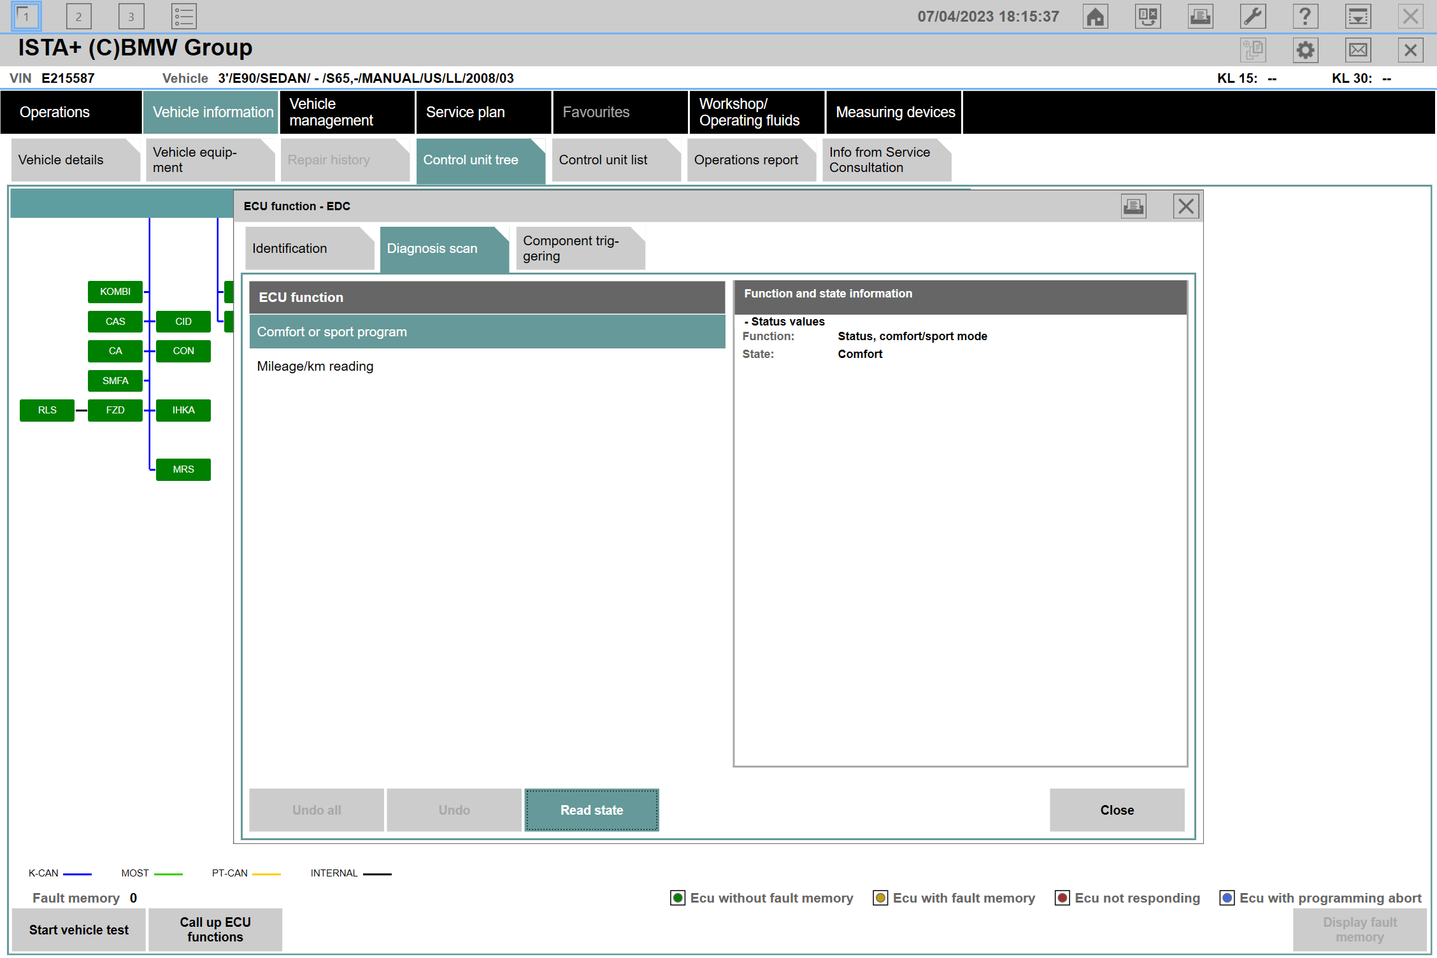Open the Operations report sub-tab
Screen dimensions: 1437x958
[752, 160]
